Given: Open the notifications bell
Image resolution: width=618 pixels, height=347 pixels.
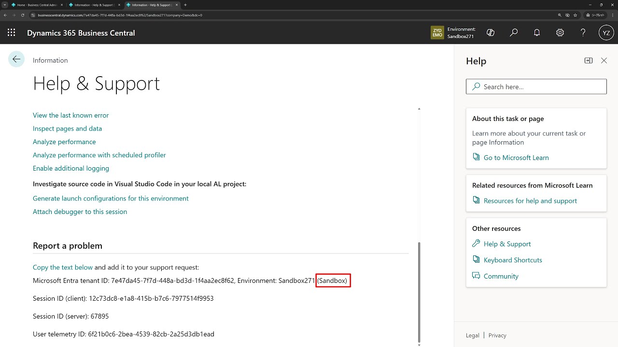Looking at the screenshot, I should point(537,33).
